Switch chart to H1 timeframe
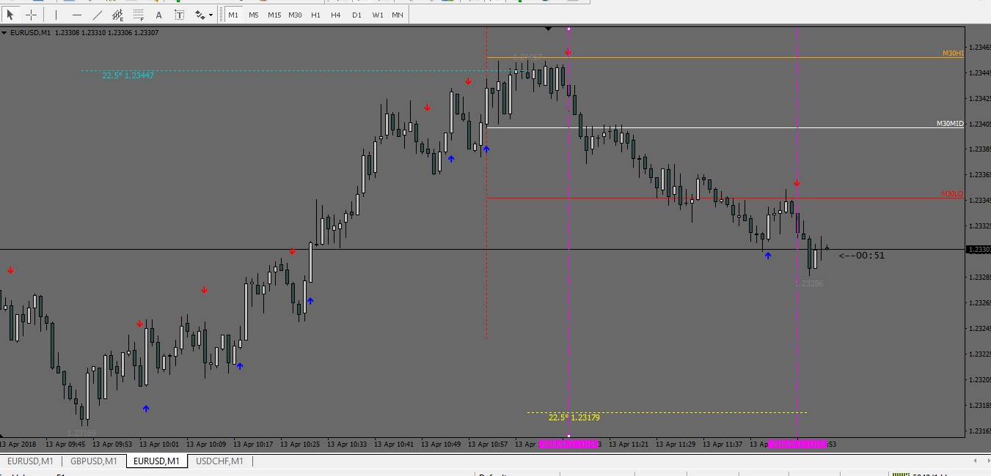 (315, 15)
